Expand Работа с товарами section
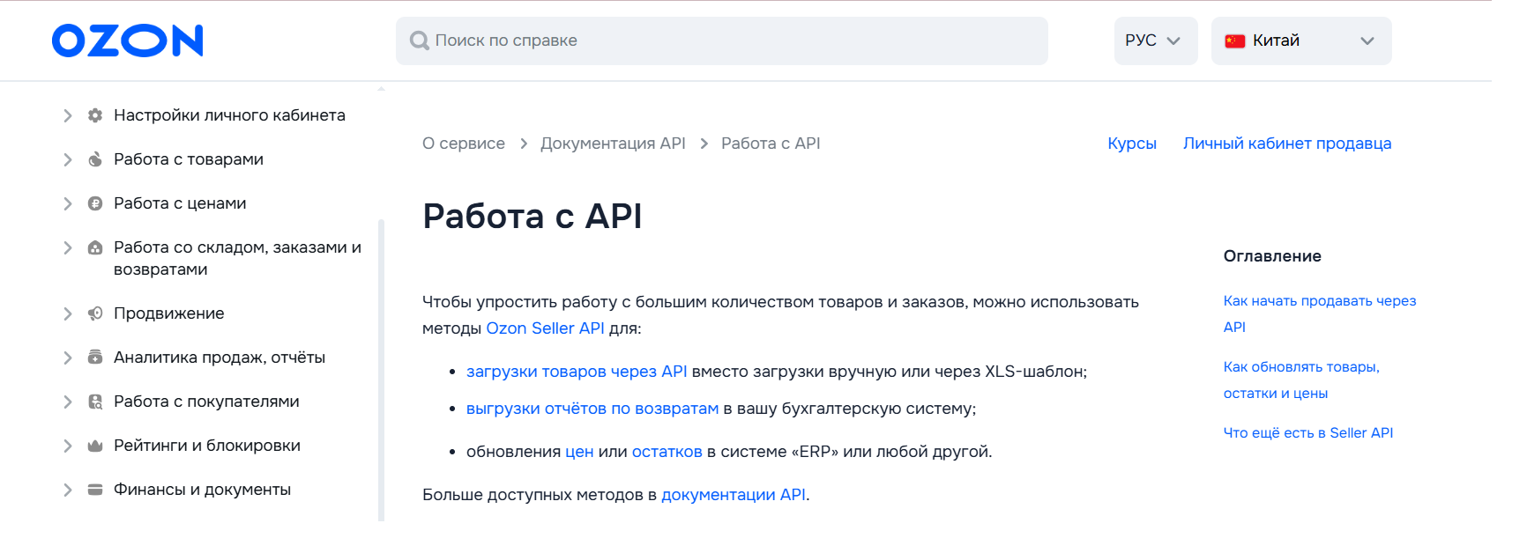The width and height of the screenshot is (1527, 553). tap(68, 159)
